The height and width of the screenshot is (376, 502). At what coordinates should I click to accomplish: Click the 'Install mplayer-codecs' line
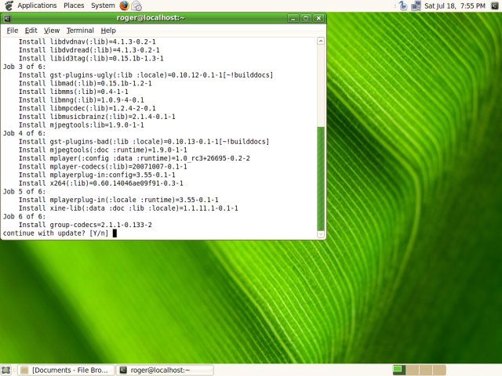103,166
